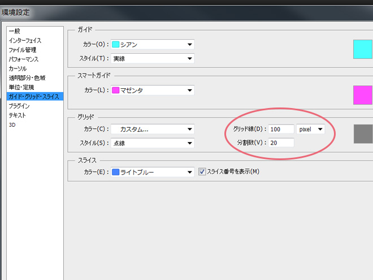Go to 単位・定規 preferences

(21, 87)
